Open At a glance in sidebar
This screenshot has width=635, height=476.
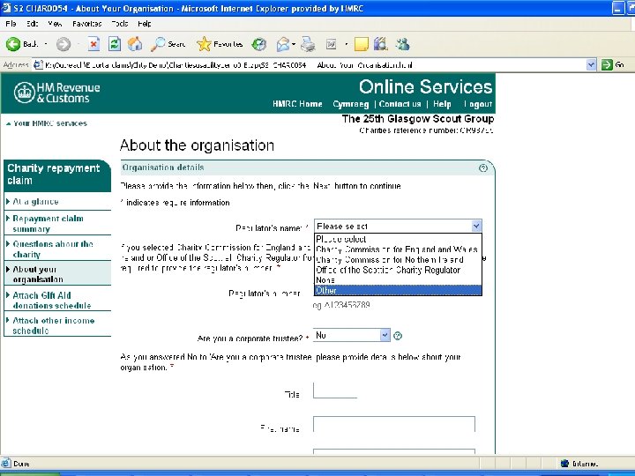[35, 202]
